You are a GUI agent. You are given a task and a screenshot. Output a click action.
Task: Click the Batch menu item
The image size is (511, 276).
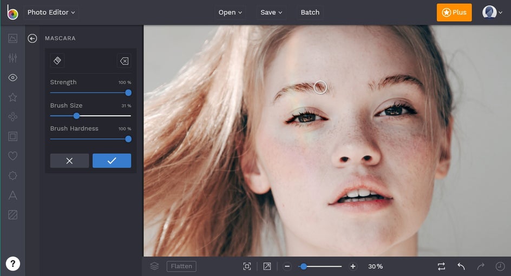tap(310, 12)
